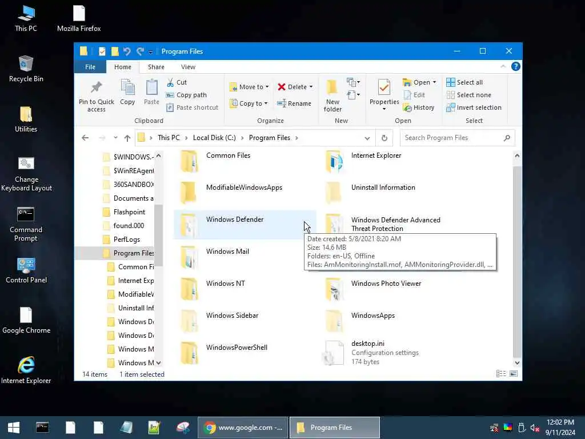585x439 pixels.
Task: Select found.000 in navigation tree
Action: [x=129, y=225]
